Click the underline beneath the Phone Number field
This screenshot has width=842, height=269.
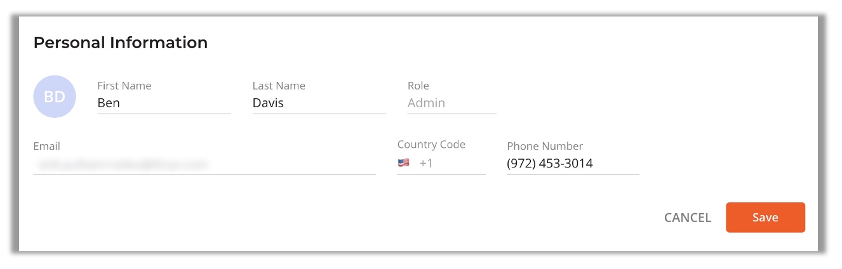coord(573,174)
